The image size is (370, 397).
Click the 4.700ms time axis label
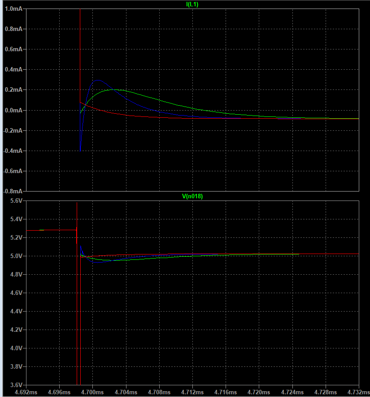point(92,392)
